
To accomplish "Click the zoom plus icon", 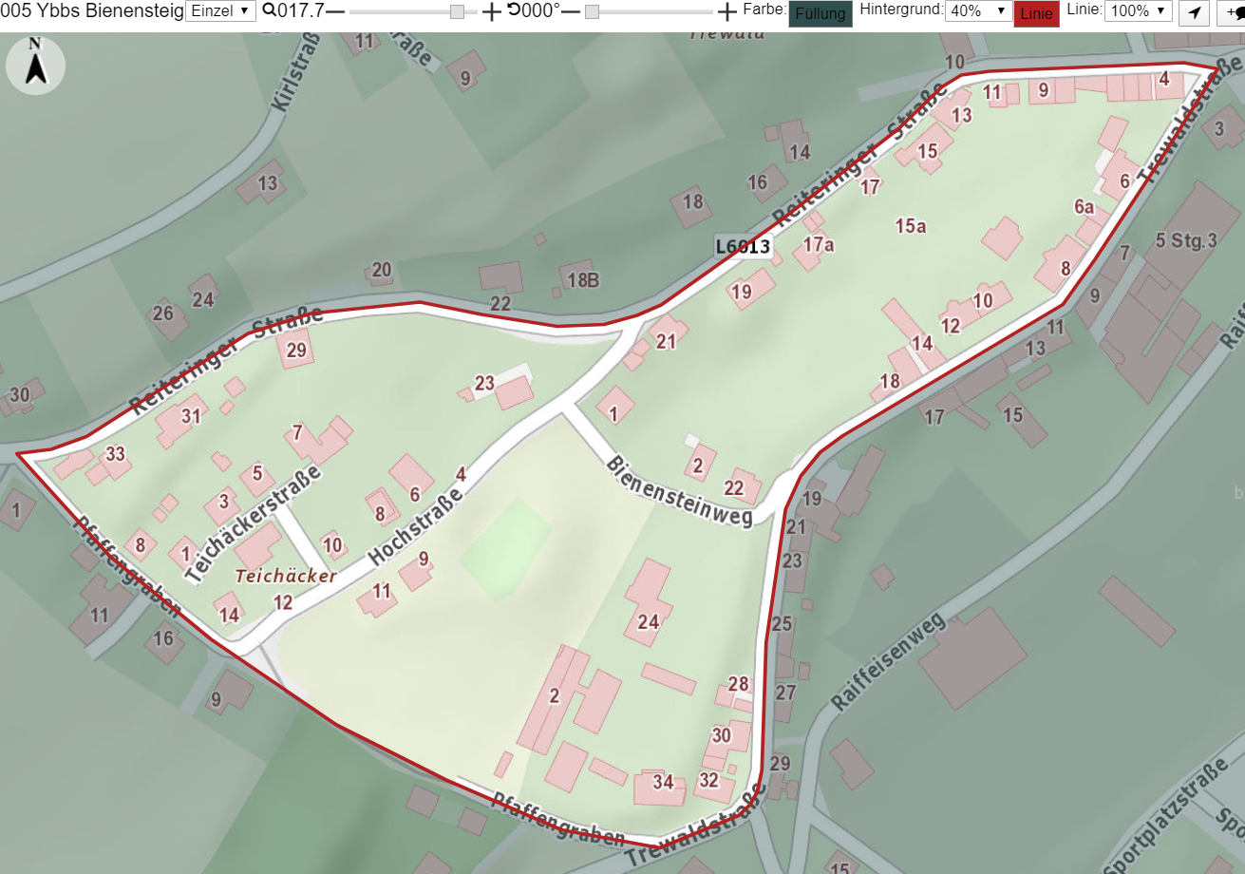I will coord(491,11).
